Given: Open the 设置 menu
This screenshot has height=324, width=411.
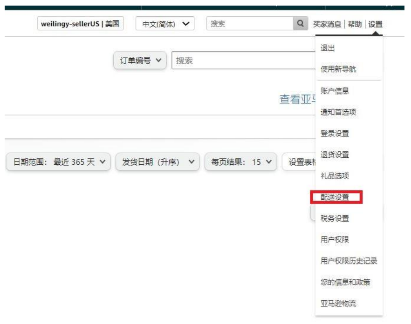Looking at the screenshot, I should 375,24.
